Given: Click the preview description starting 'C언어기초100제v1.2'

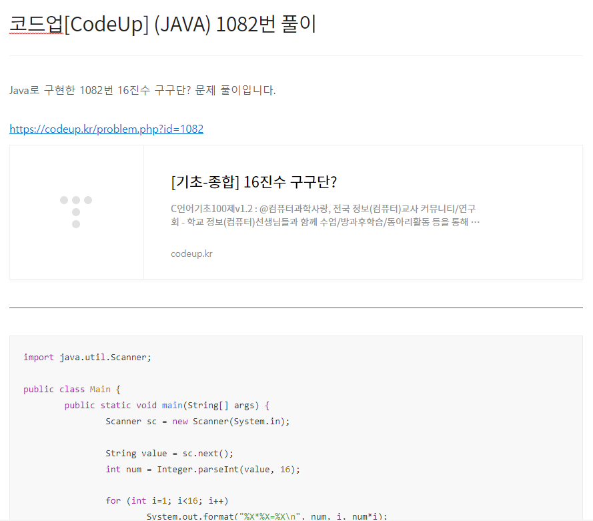Looking at the screenshot, I should pos(326,215).
